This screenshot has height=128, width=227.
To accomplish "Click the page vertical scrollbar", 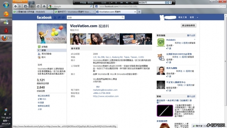I will 226,61.
